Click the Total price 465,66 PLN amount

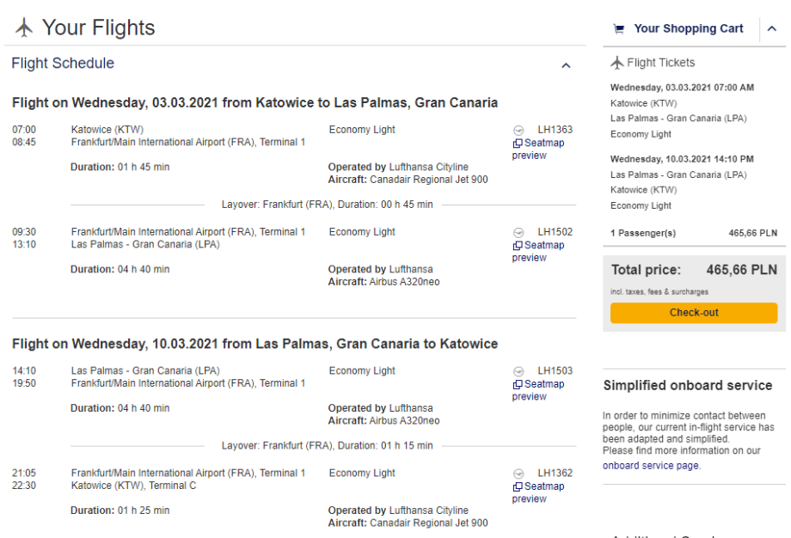pyautogui.click(x=741, y=270)
